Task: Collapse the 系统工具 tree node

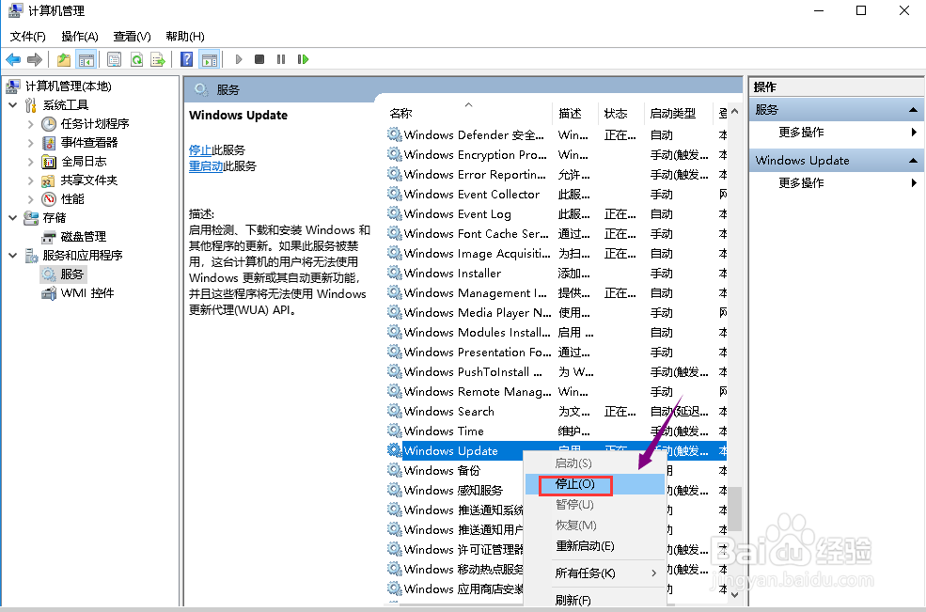Action: [x=13, y=105]
